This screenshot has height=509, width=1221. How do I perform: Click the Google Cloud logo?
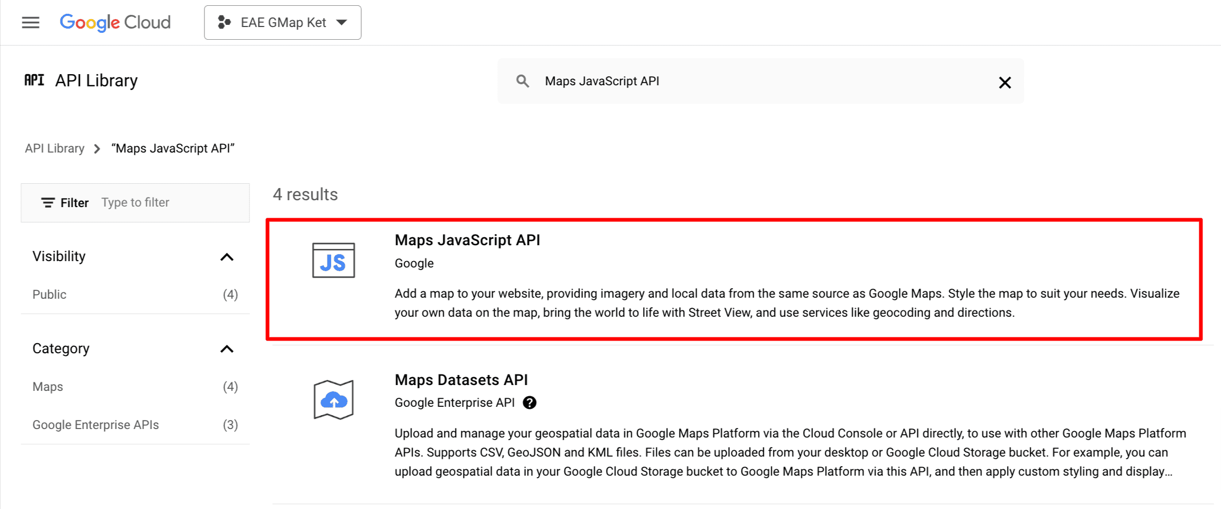point(115,22)
